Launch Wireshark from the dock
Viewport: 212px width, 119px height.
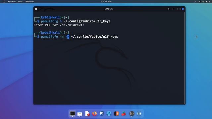(x=109, y=114)
